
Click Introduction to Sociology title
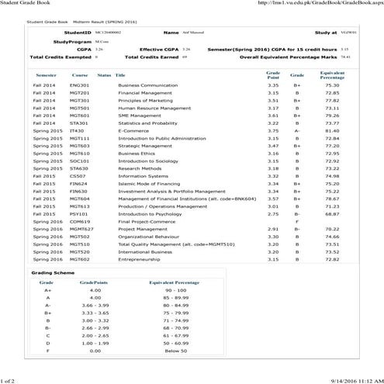[148, 161]
